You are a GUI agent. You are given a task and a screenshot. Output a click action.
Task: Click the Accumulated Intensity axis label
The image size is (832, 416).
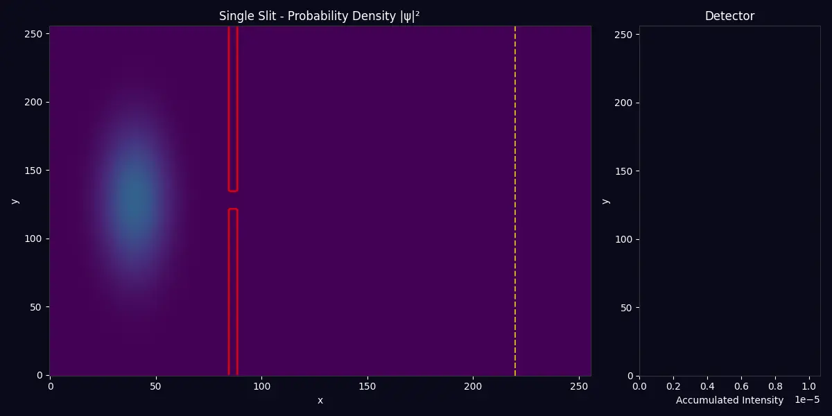[729, 400]
